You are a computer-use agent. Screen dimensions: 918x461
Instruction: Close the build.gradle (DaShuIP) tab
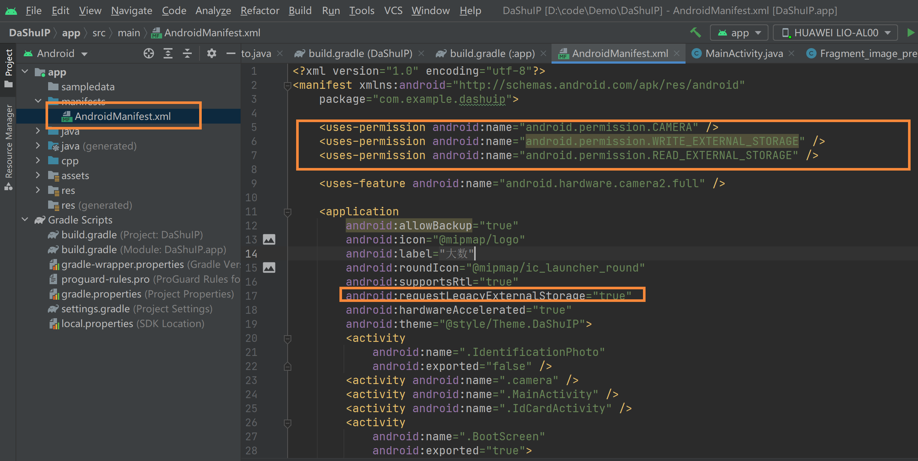[421, 54]
